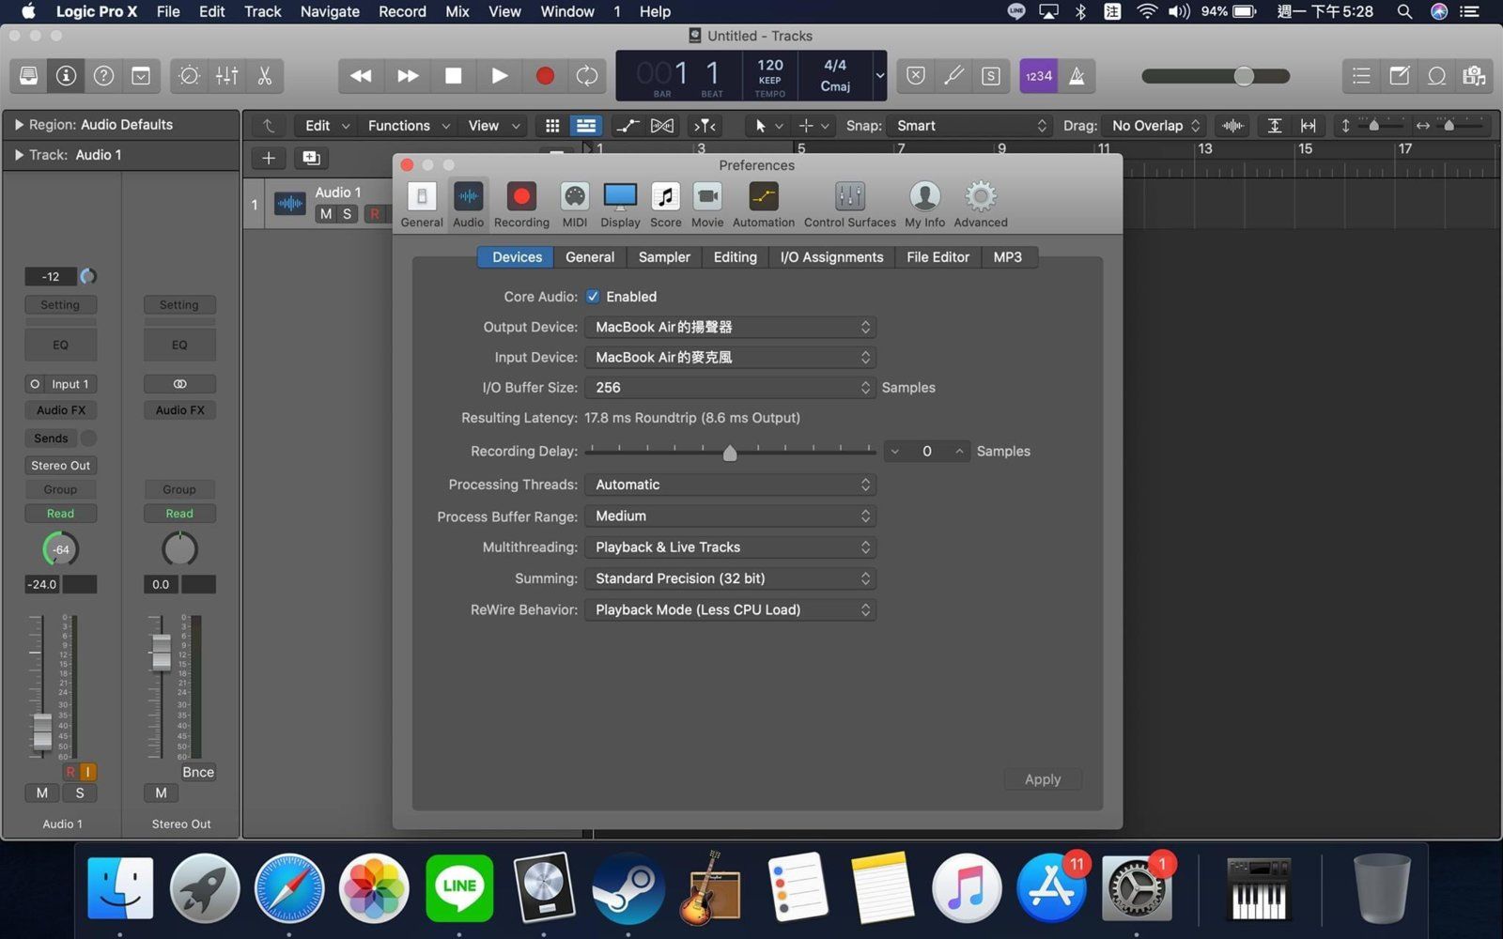The height and width of the screenshot is (939, 1503).
Task: Select Advanced gear icon in Preferences
Action: (981, 204)
